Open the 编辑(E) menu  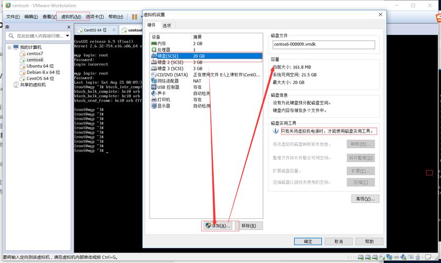click(31, 17)
